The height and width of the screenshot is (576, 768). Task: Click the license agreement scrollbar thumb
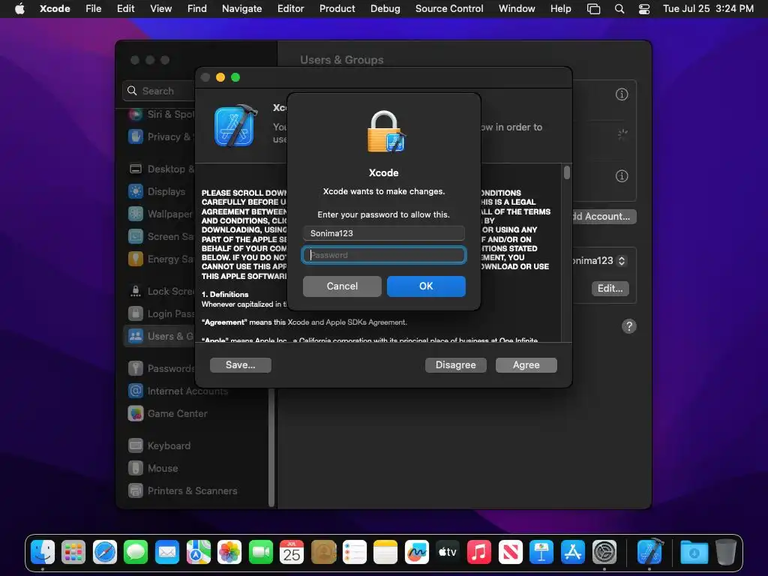(567, 172)
